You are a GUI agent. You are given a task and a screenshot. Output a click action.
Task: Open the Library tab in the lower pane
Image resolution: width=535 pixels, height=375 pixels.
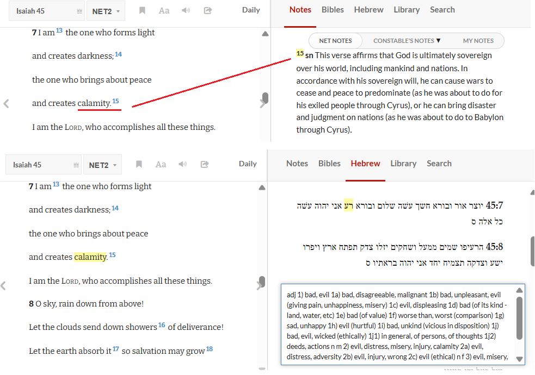[404, 164]
